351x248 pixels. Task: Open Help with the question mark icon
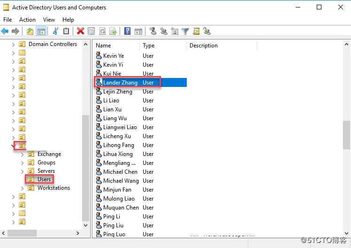(127, 31)
